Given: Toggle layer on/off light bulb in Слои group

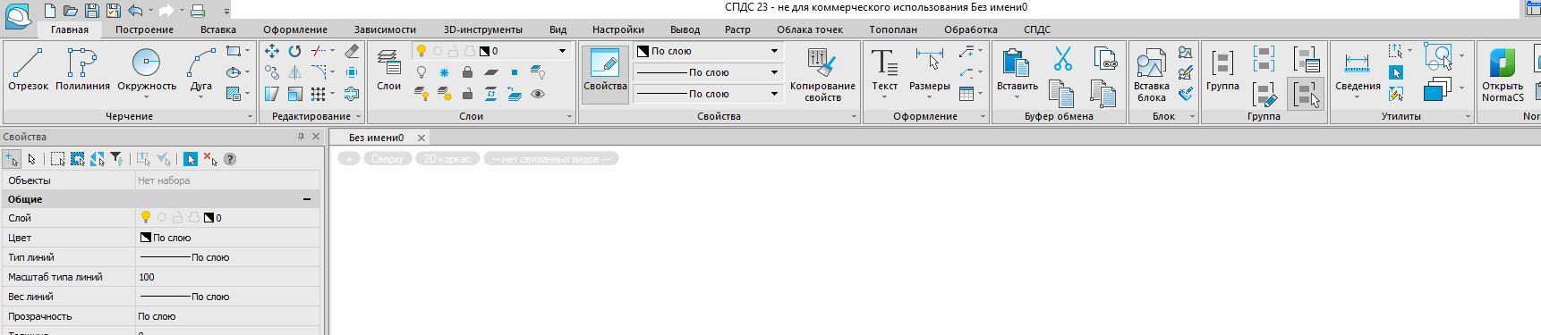Looking at the screenshot, I should tap(421, 72).
